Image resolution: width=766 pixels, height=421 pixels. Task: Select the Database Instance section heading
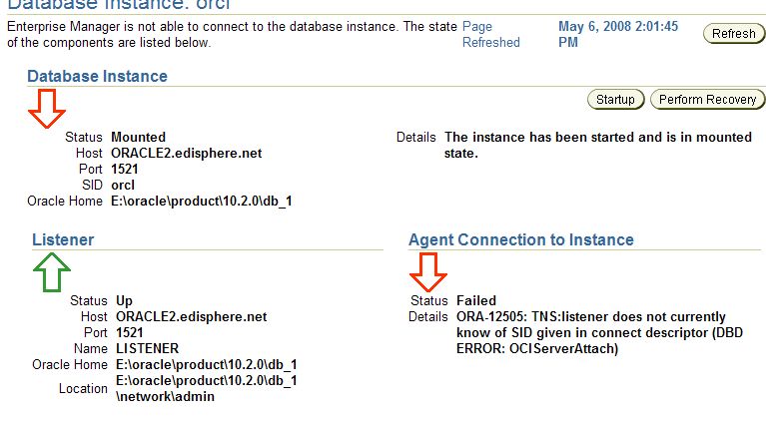(x=97, y=76)
